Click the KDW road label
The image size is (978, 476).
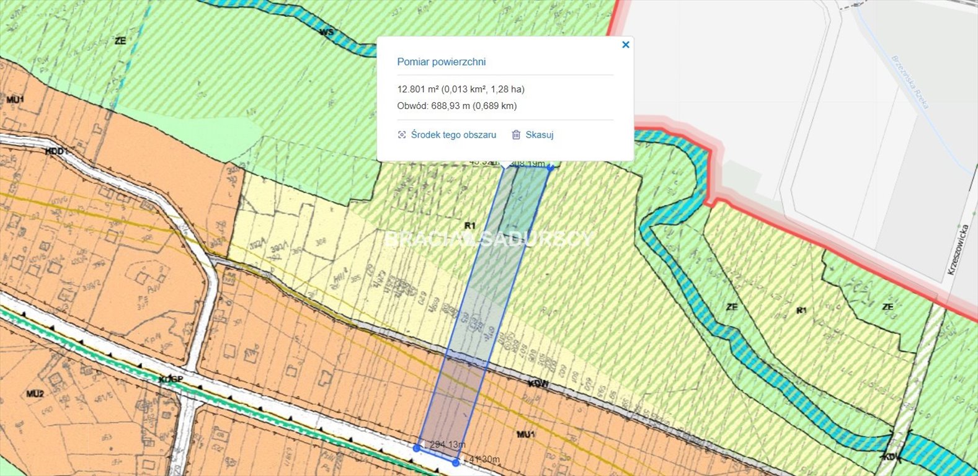[x=538, y=384]
